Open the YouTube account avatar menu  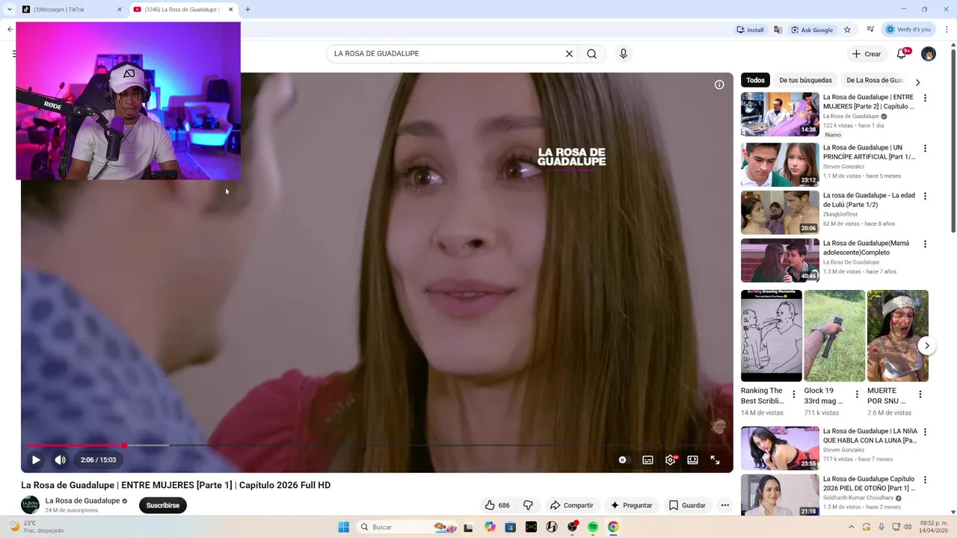tap(929, 54)
